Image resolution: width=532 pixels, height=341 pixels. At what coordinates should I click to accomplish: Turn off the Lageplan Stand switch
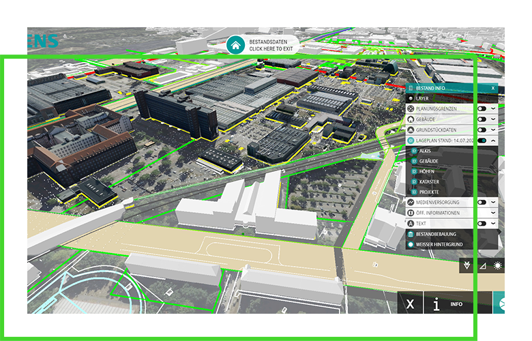(x=482, y=140)
